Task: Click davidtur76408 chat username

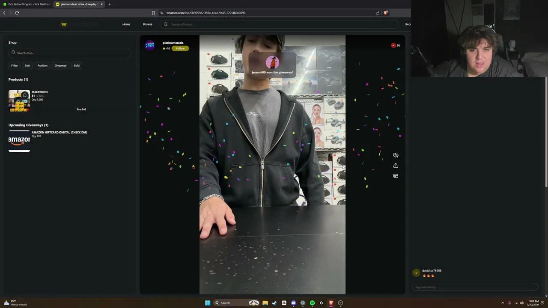Action: click(x=432, y=271)
